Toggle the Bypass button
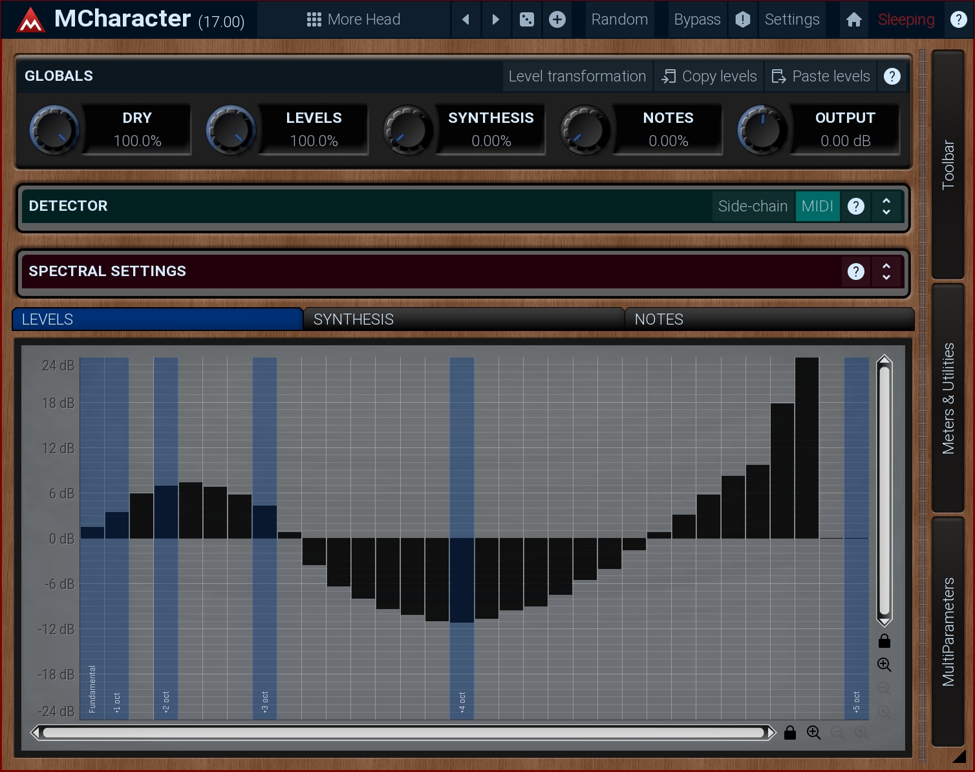The image size is (975, 772). [697, 19]
